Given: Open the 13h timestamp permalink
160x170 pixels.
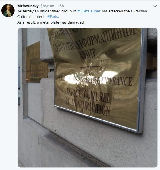Looking at the screenshot, I should [61, 6].
